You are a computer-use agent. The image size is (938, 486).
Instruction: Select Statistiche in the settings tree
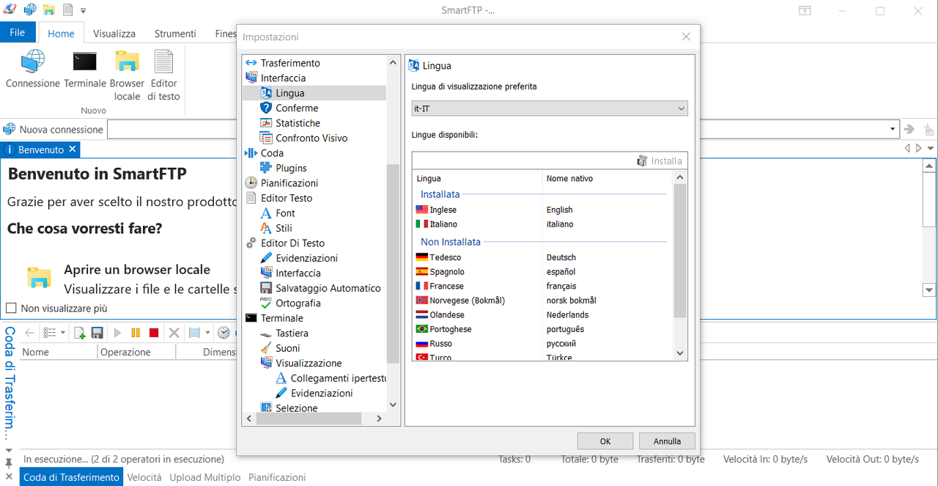298,123
